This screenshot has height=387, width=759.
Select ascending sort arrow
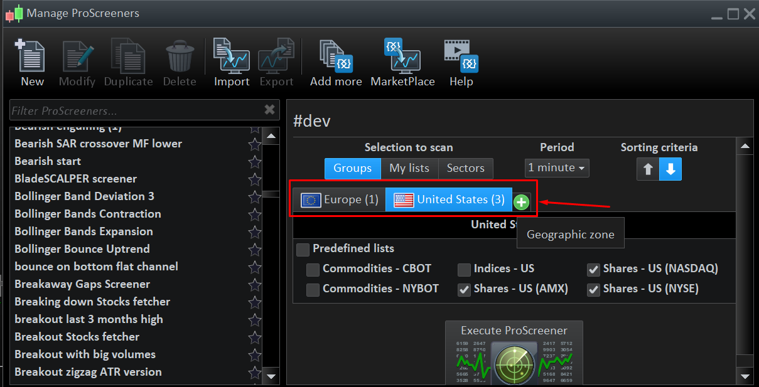648,169
